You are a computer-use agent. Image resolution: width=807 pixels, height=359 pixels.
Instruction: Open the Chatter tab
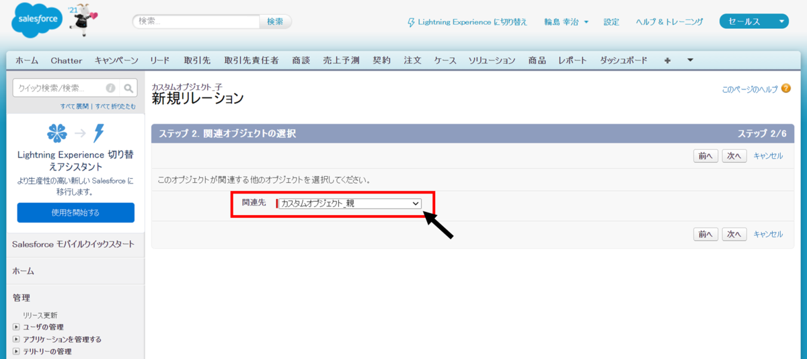(67, 61)
